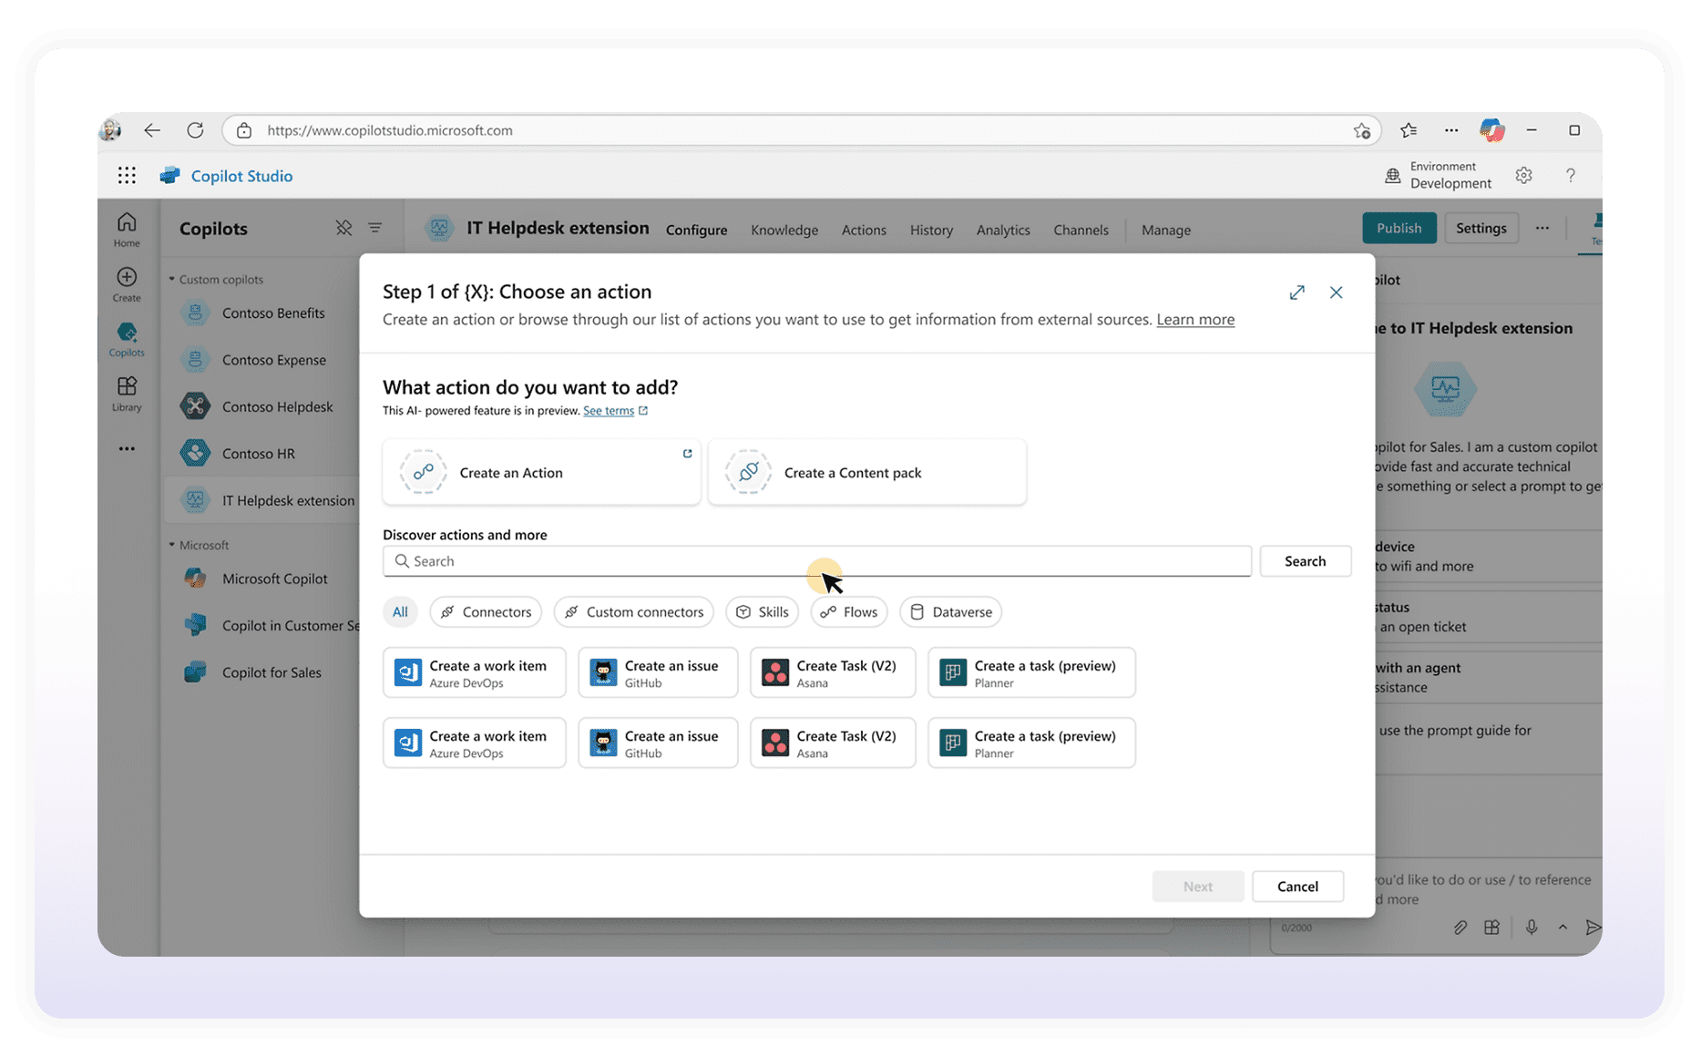Open the Analytics tab

coord(1002,231)
